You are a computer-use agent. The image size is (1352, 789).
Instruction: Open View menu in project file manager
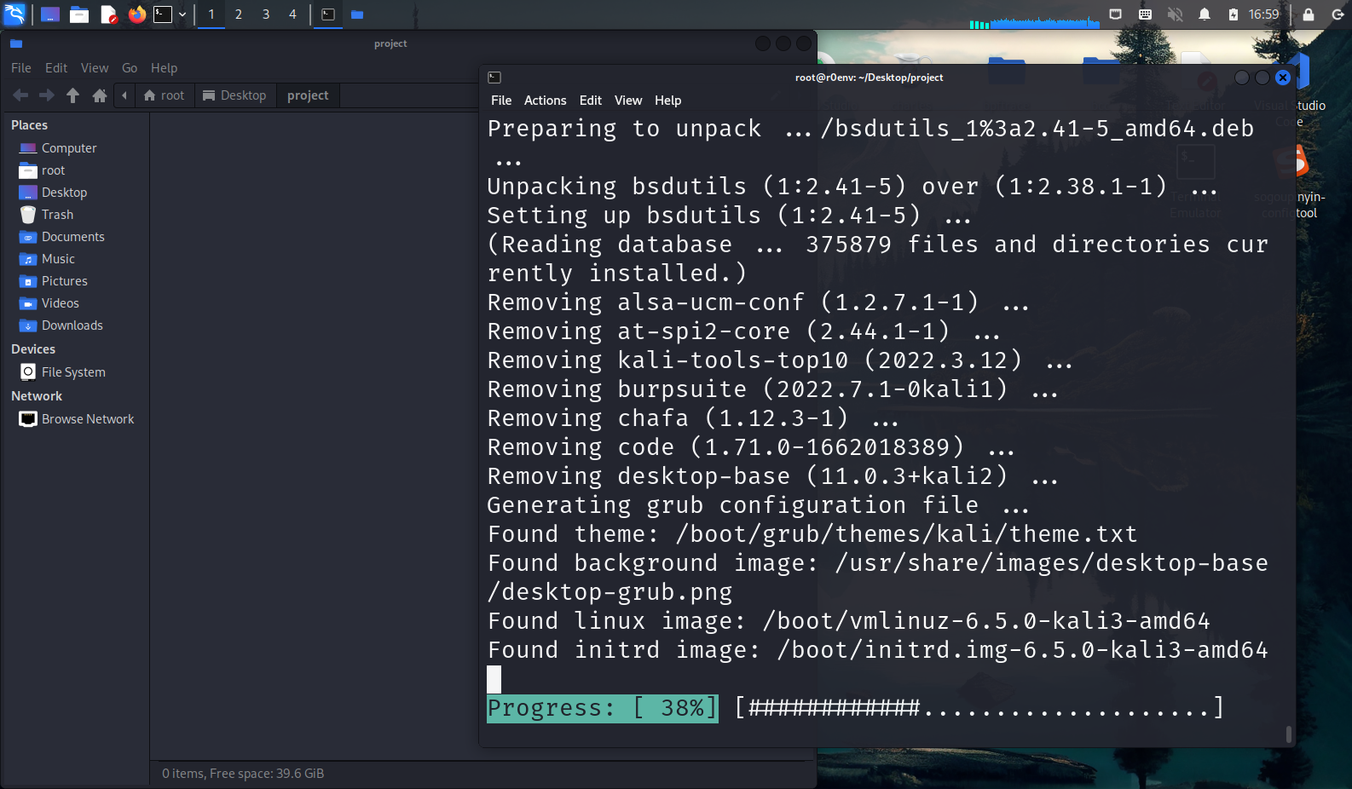point(95,68)
